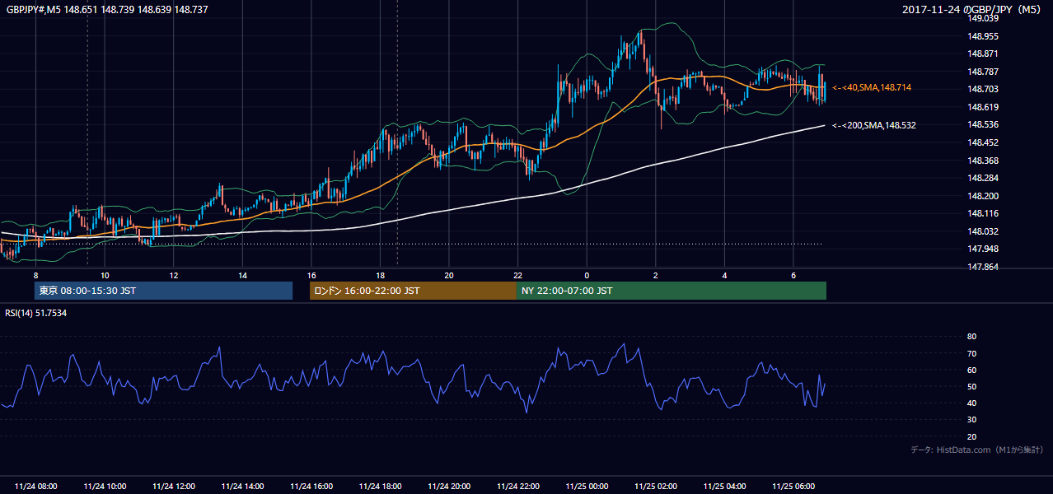Click the hour 6 tick under price chart
The image size is (1053, 494).
(793, 275)
